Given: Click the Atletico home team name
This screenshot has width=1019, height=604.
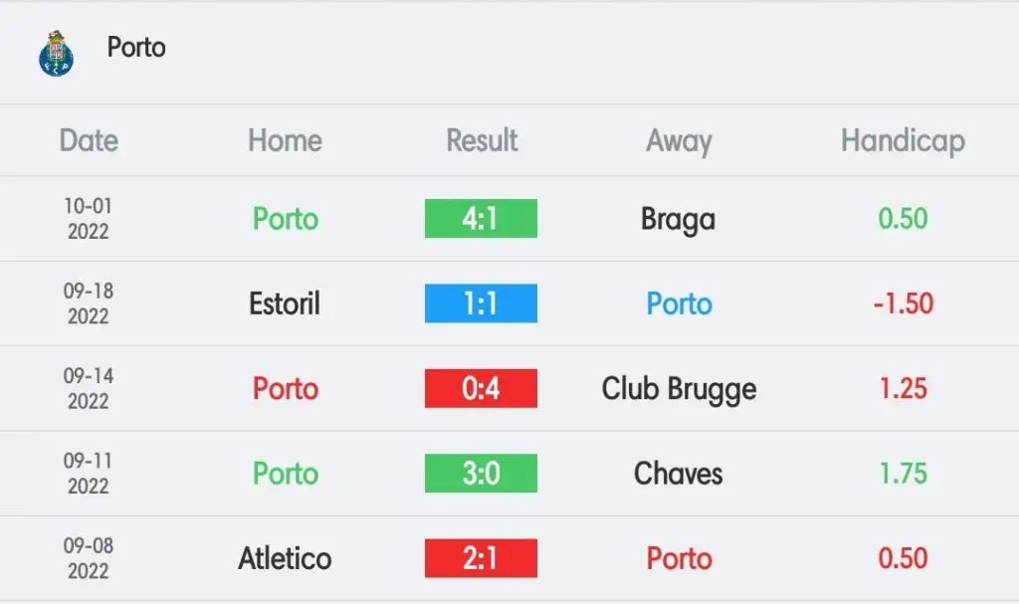Looking at the screenshot, I should (285, 558).
